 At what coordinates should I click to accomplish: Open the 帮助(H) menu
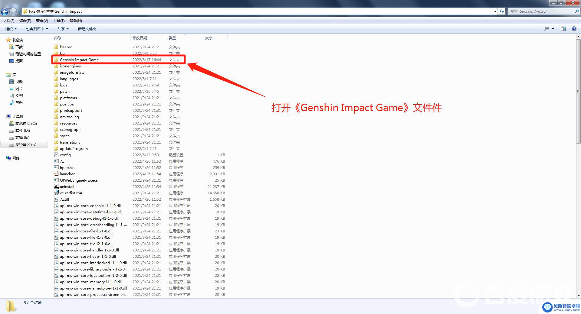coord(76,21)
